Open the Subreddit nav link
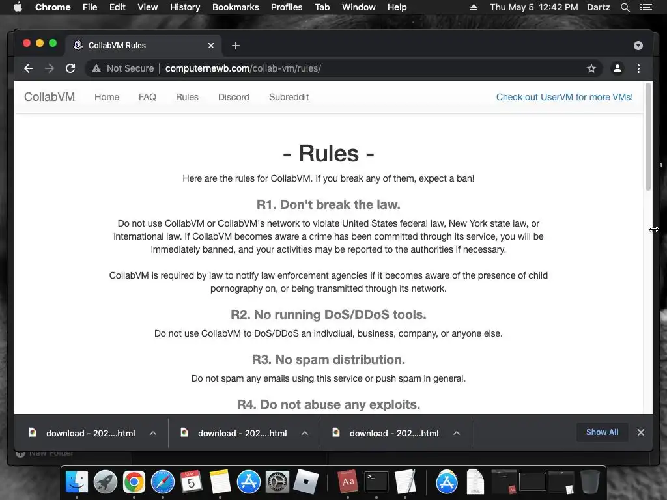This screenshot has height=500, width=667. pos(289,97)
